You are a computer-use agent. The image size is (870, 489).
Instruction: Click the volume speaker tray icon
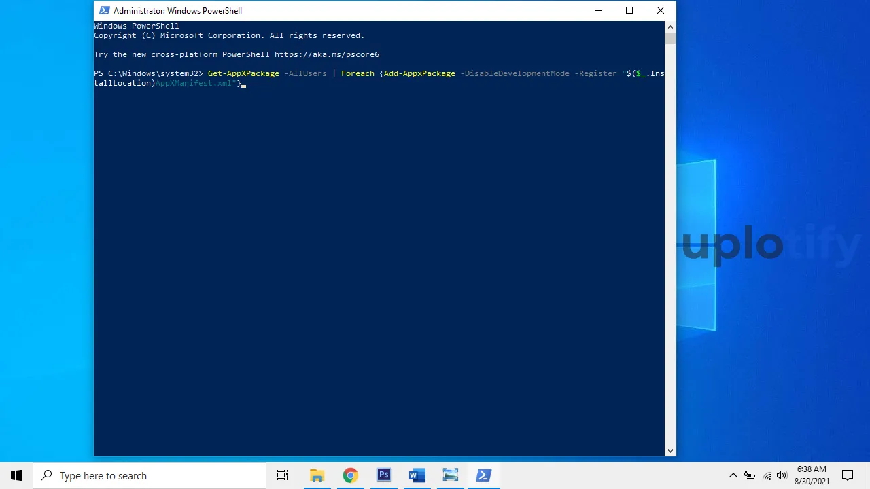pyautogui.click(x=782, y=475)
